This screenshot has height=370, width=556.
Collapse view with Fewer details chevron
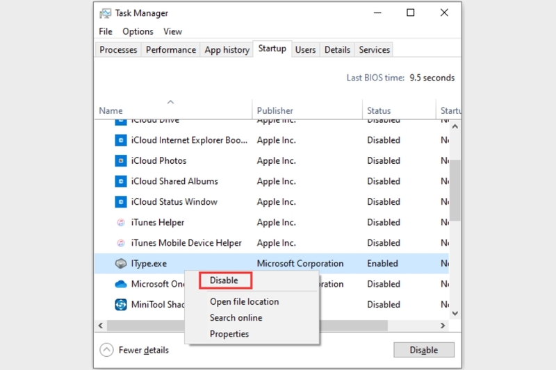coord(106,350)
